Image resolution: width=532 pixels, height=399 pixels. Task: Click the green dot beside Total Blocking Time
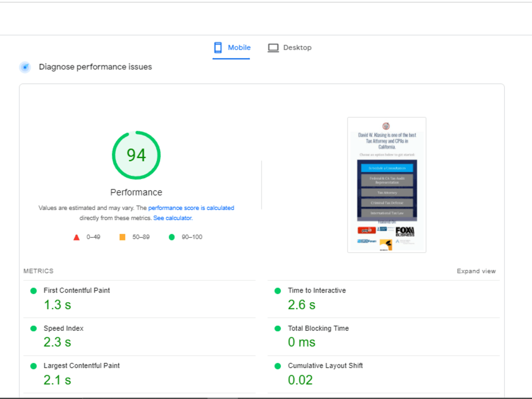coord(278,328)
